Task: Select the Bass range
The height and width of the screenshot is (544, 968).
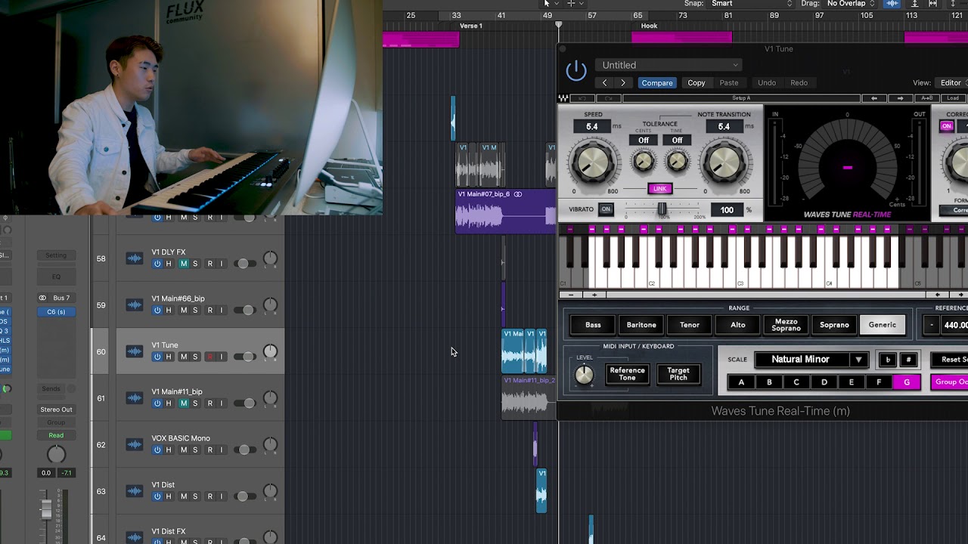Action: click(x=593, y=325)
